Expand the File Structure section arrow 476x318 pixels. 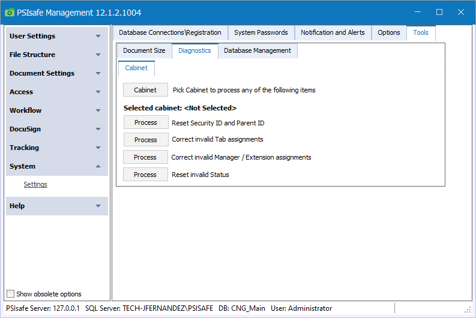coord(98,55)
